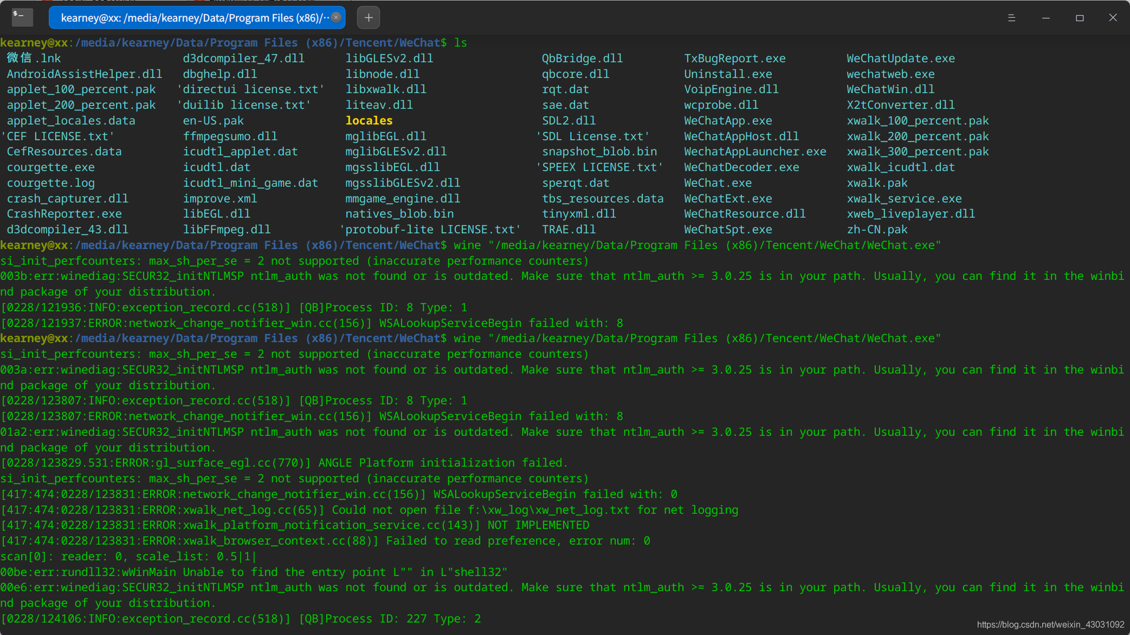Viewport: 1130px width, 635px height.
Task: Click 'scan[0]: reader: 0, scale_list' line
Action: click(x=128, y=557)
